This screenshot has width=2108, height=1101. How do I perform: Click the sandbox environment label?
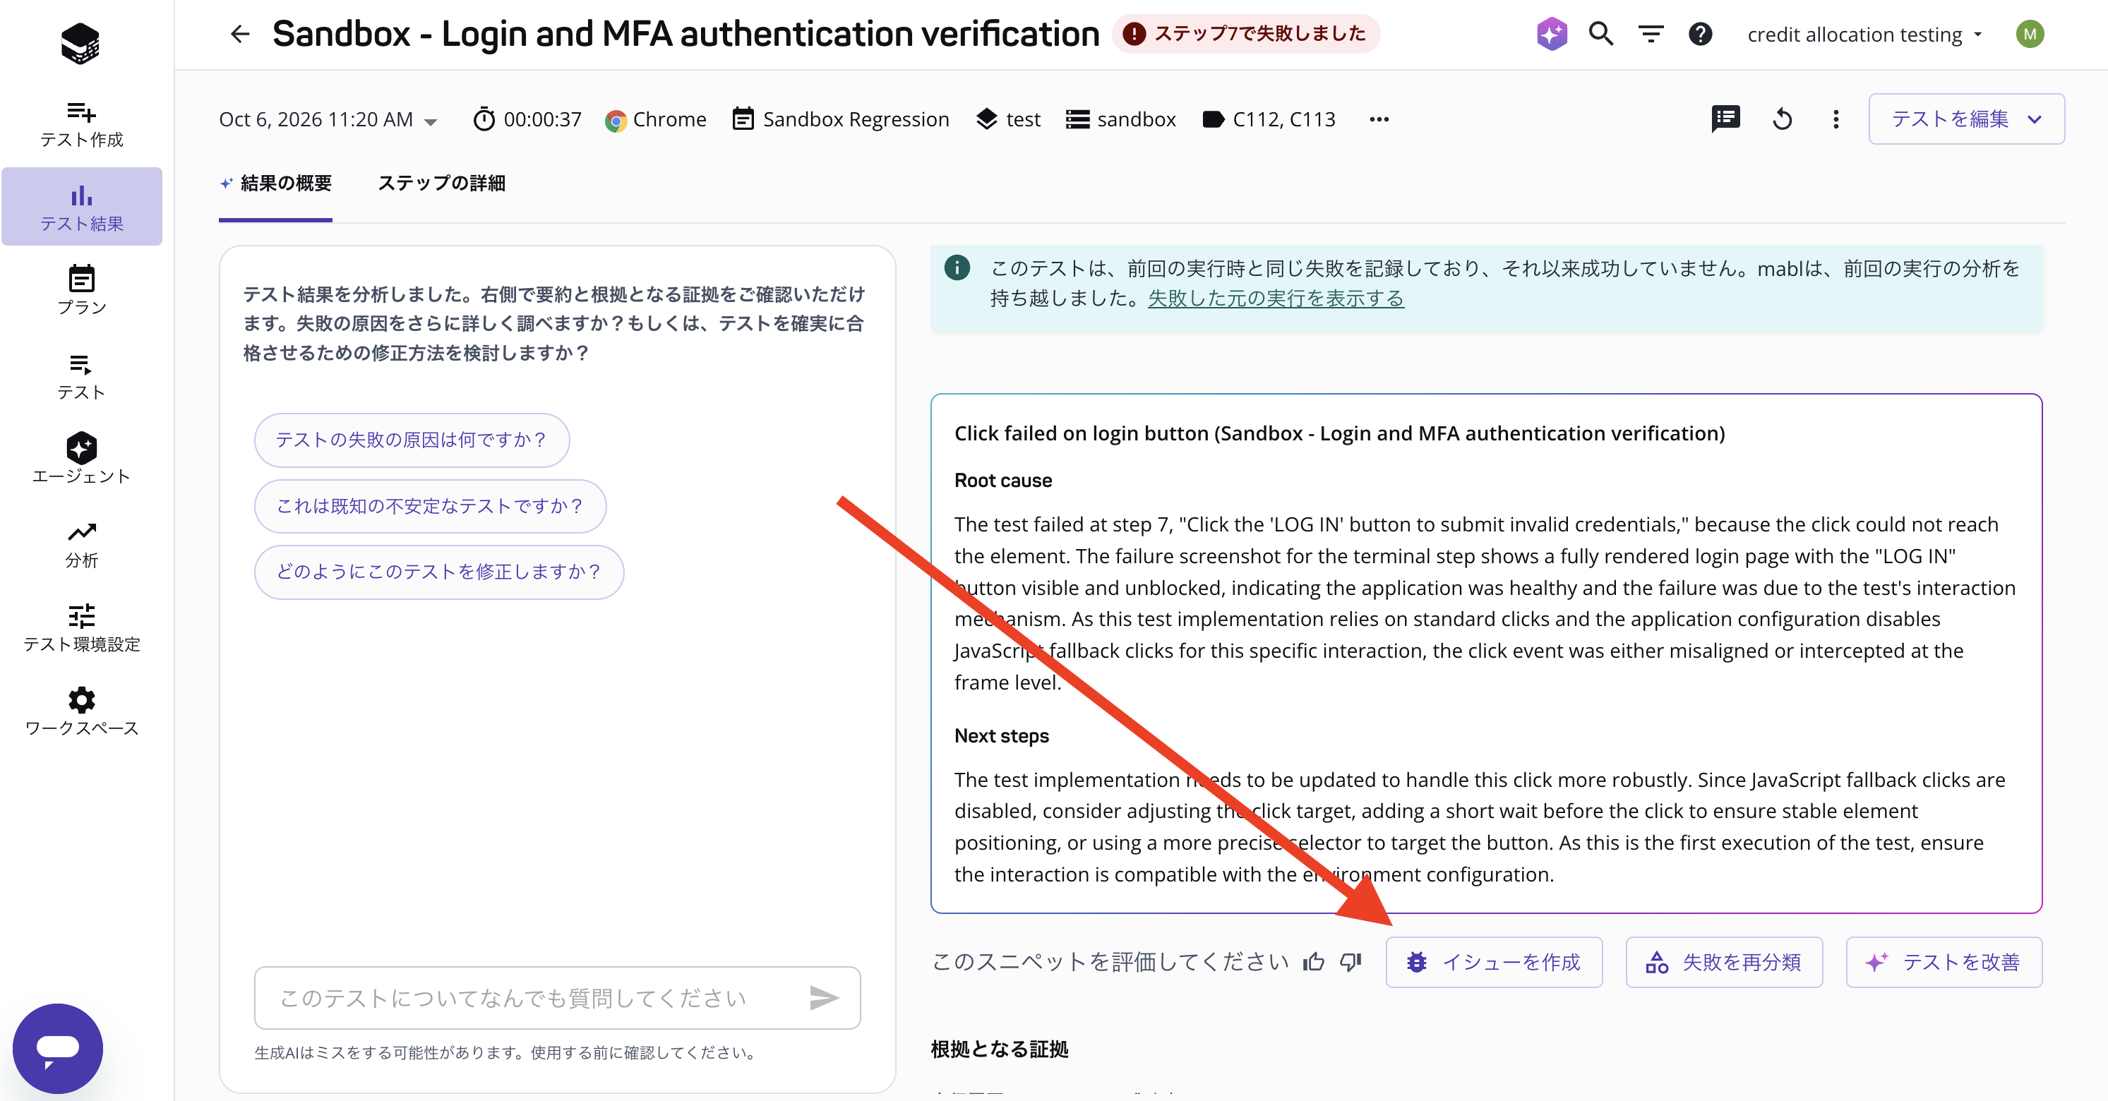click(x=1120, y=119)
